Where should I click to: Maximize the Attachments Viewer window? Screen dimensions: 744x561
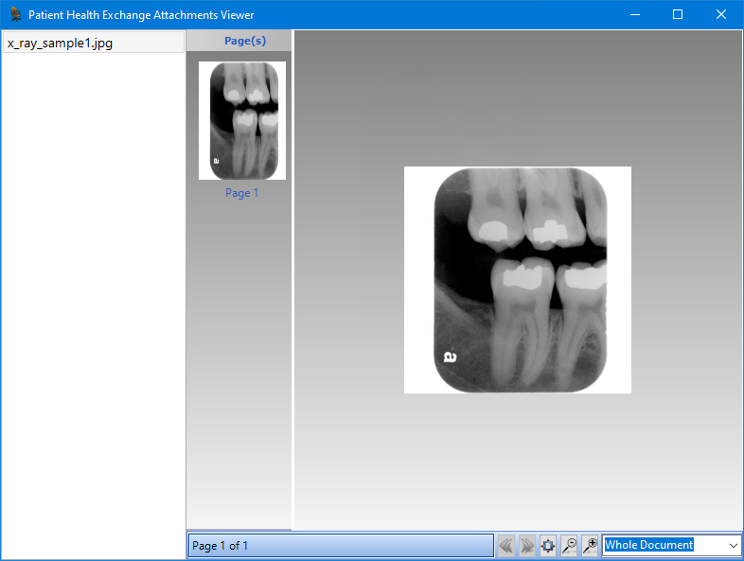pos(678,15)
